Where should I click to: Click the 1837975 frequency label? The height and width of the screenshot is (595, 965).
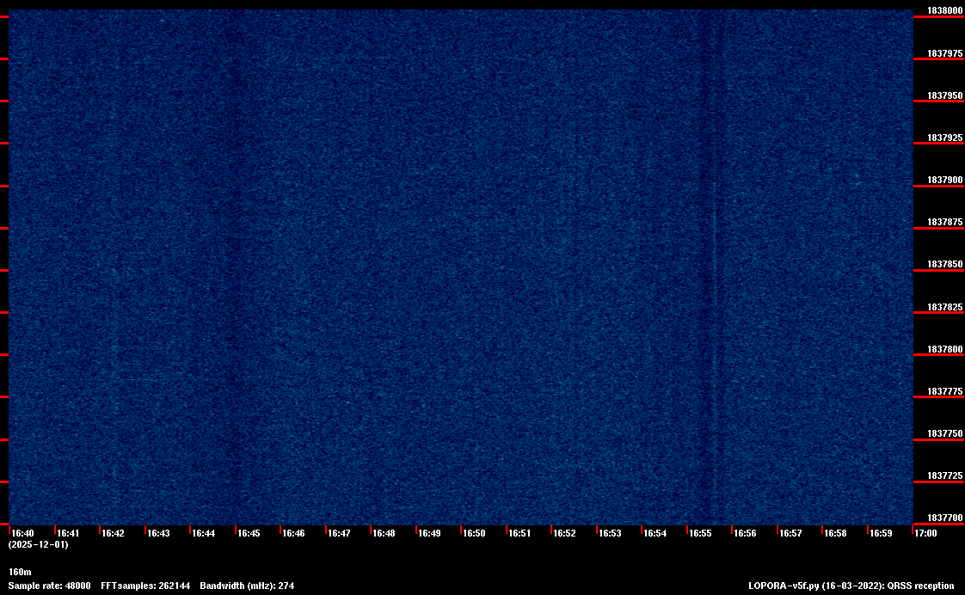[944, 53]
